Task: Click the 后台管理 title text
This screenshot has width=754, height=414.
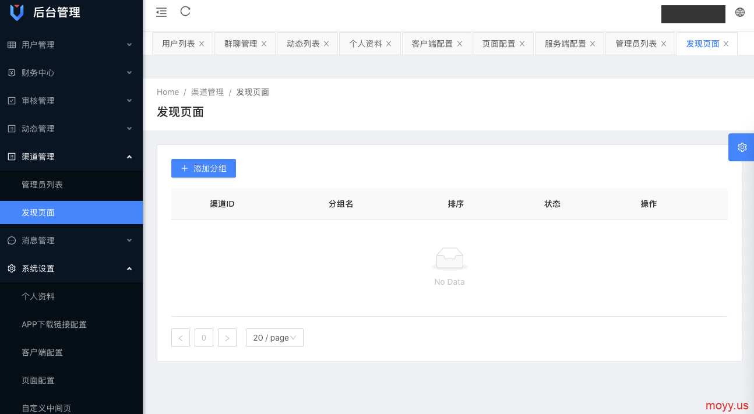Action: (x=57, y=12)
